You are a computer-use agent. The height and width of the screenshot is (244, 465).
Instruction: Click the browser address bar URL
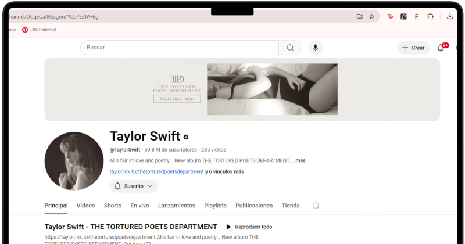pos(53,17)
